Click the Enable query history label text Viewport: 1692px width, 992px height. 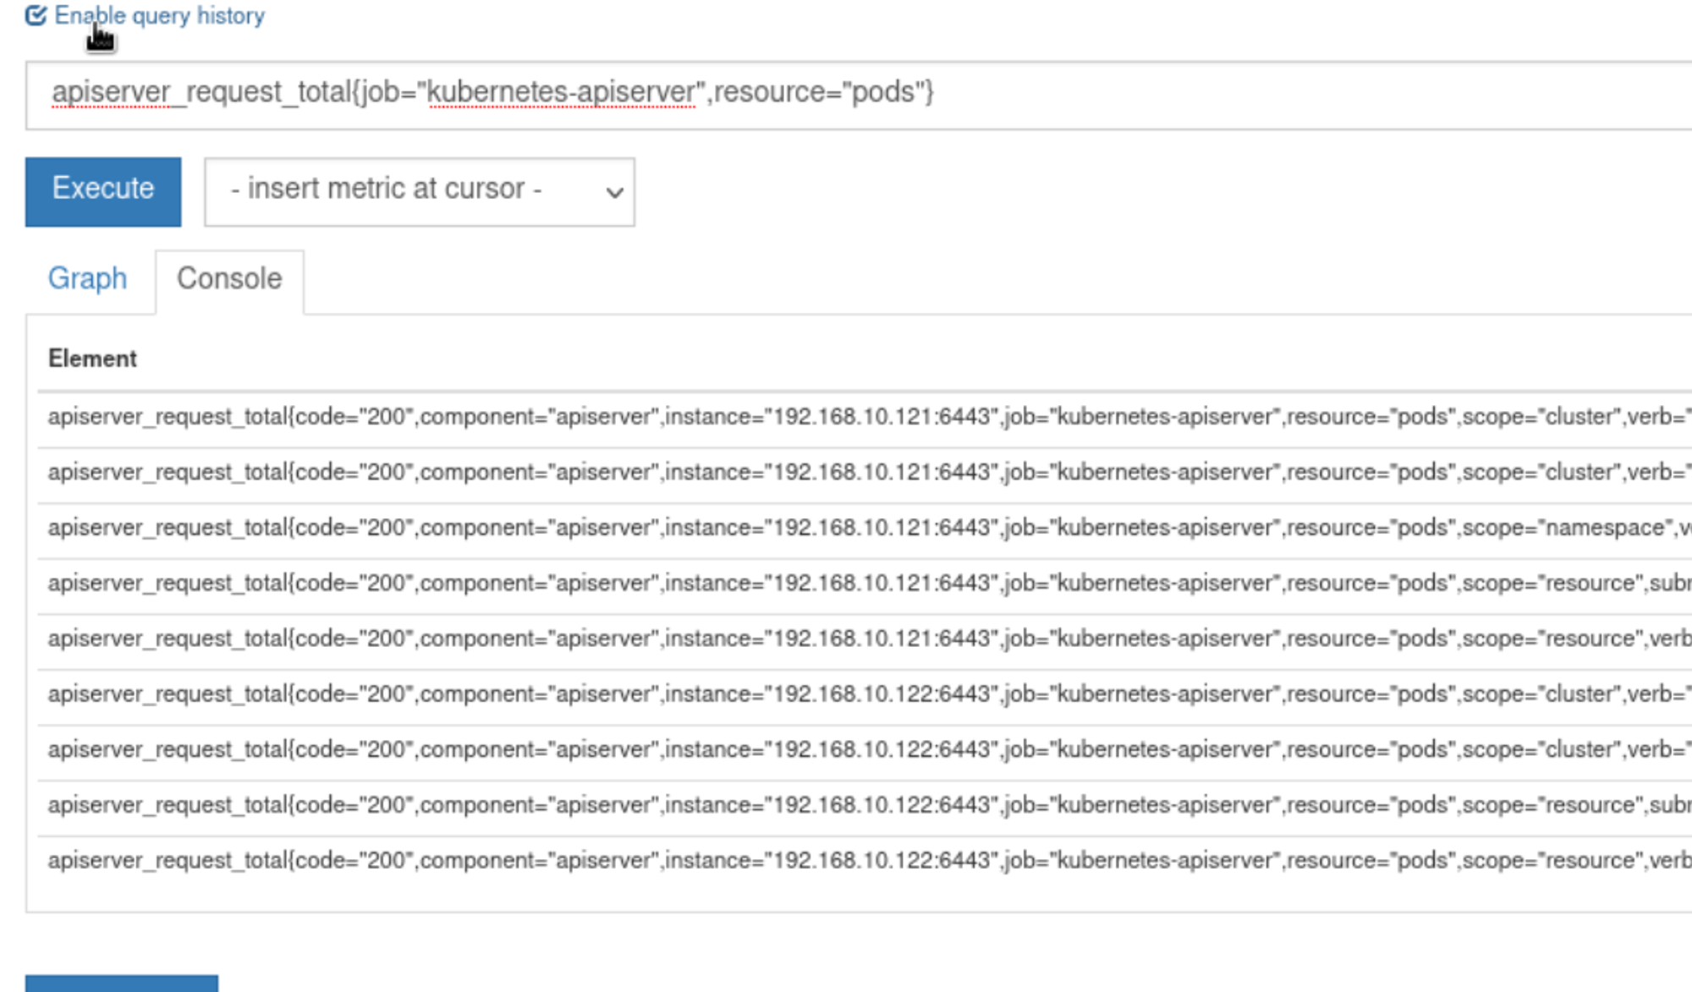(x=159, y=15)
